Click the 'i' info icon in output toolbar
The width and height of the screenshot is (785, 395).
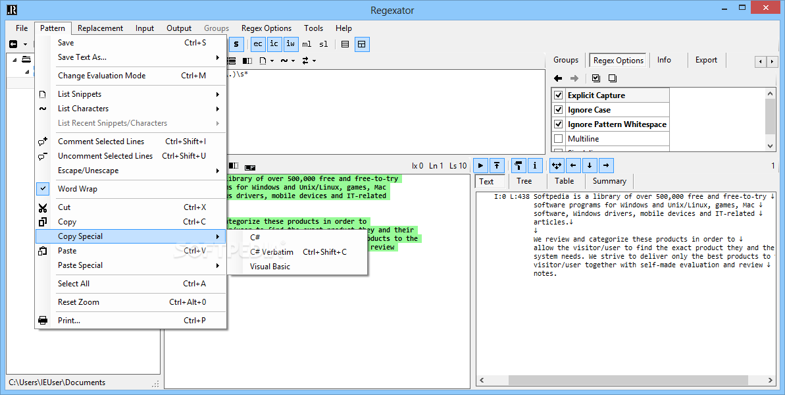pos(535,166)
